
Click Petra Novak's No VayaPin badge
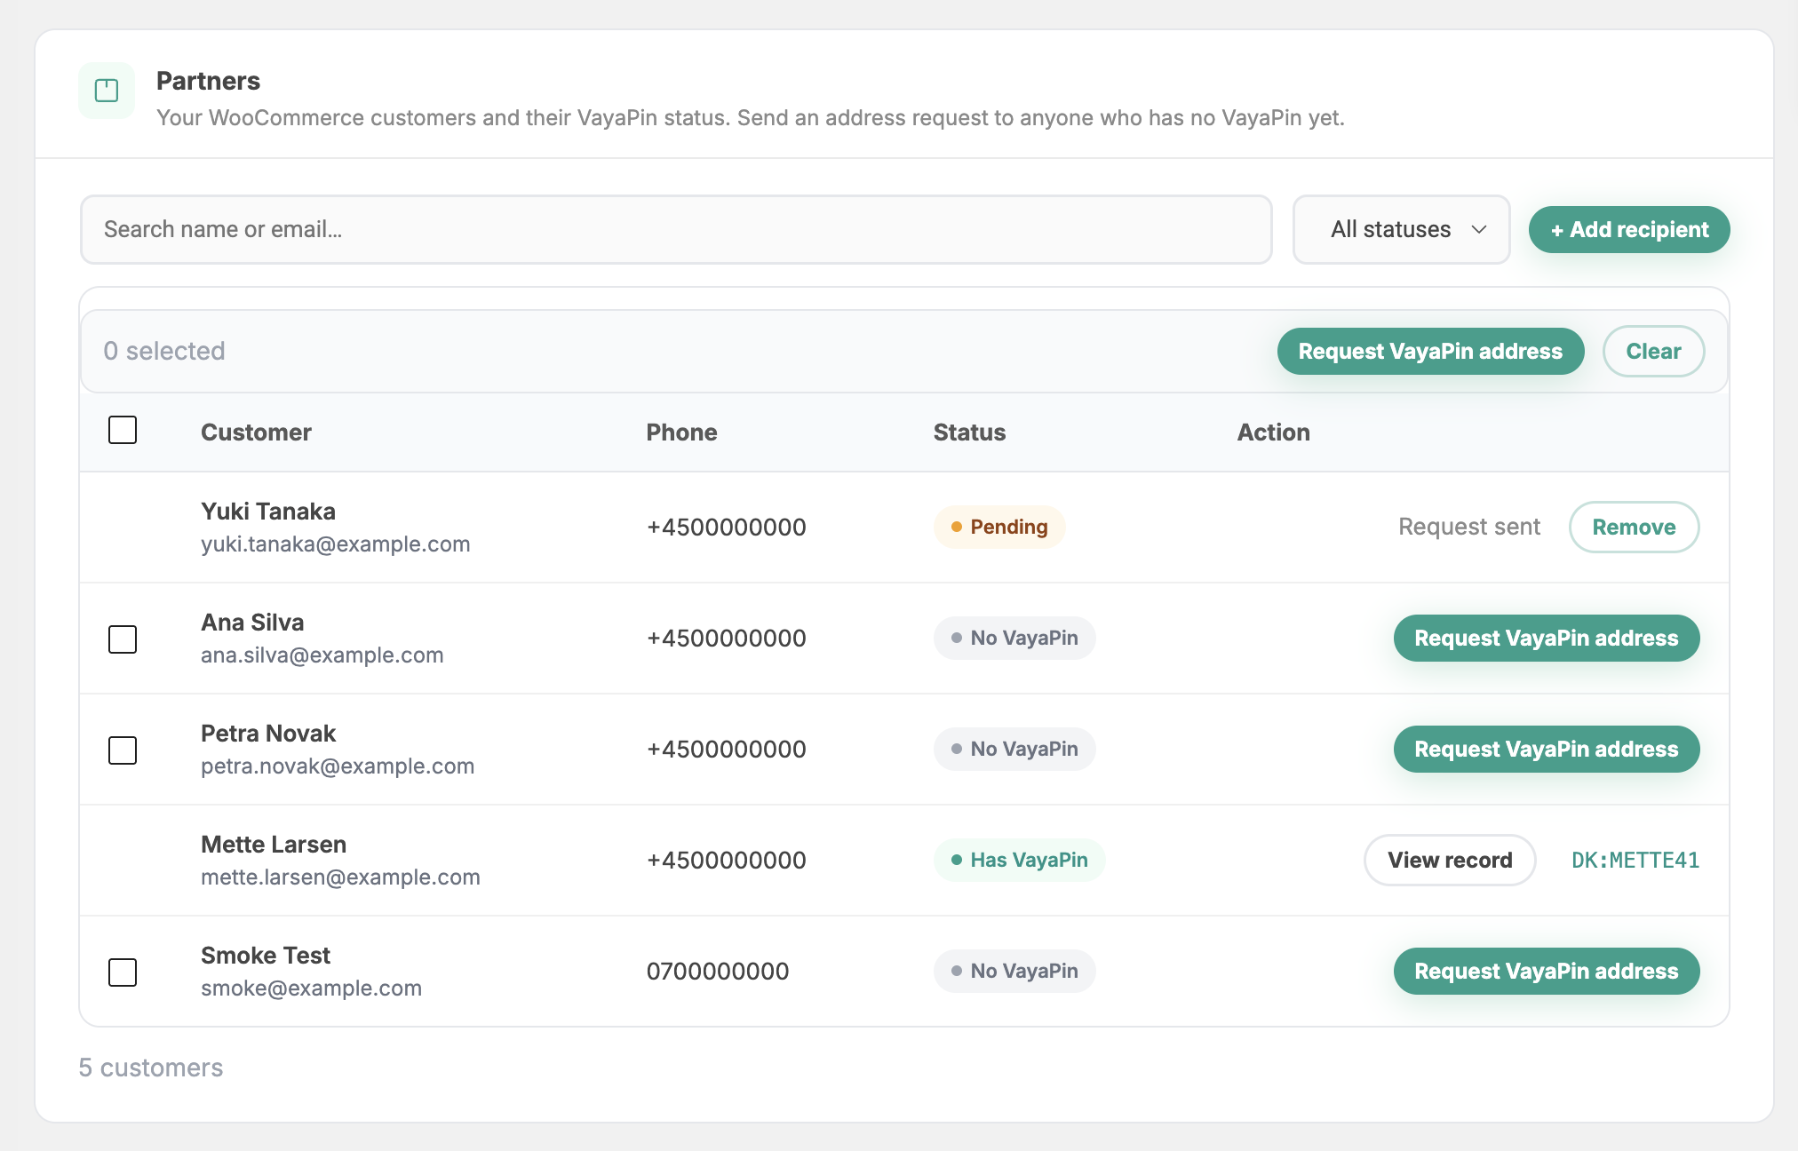coord(1014,749)
